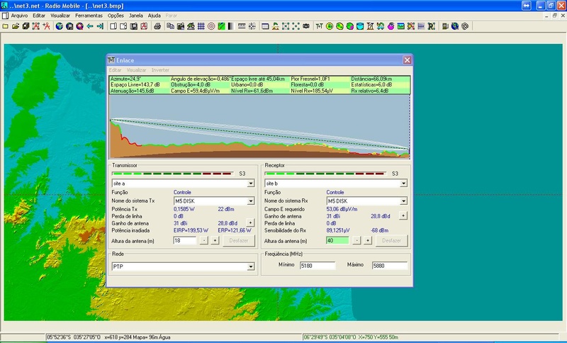The image size is (567, 343).
Task: Click the receiver 'Ganho de antena' plus button
Action: tap(403, 215)
